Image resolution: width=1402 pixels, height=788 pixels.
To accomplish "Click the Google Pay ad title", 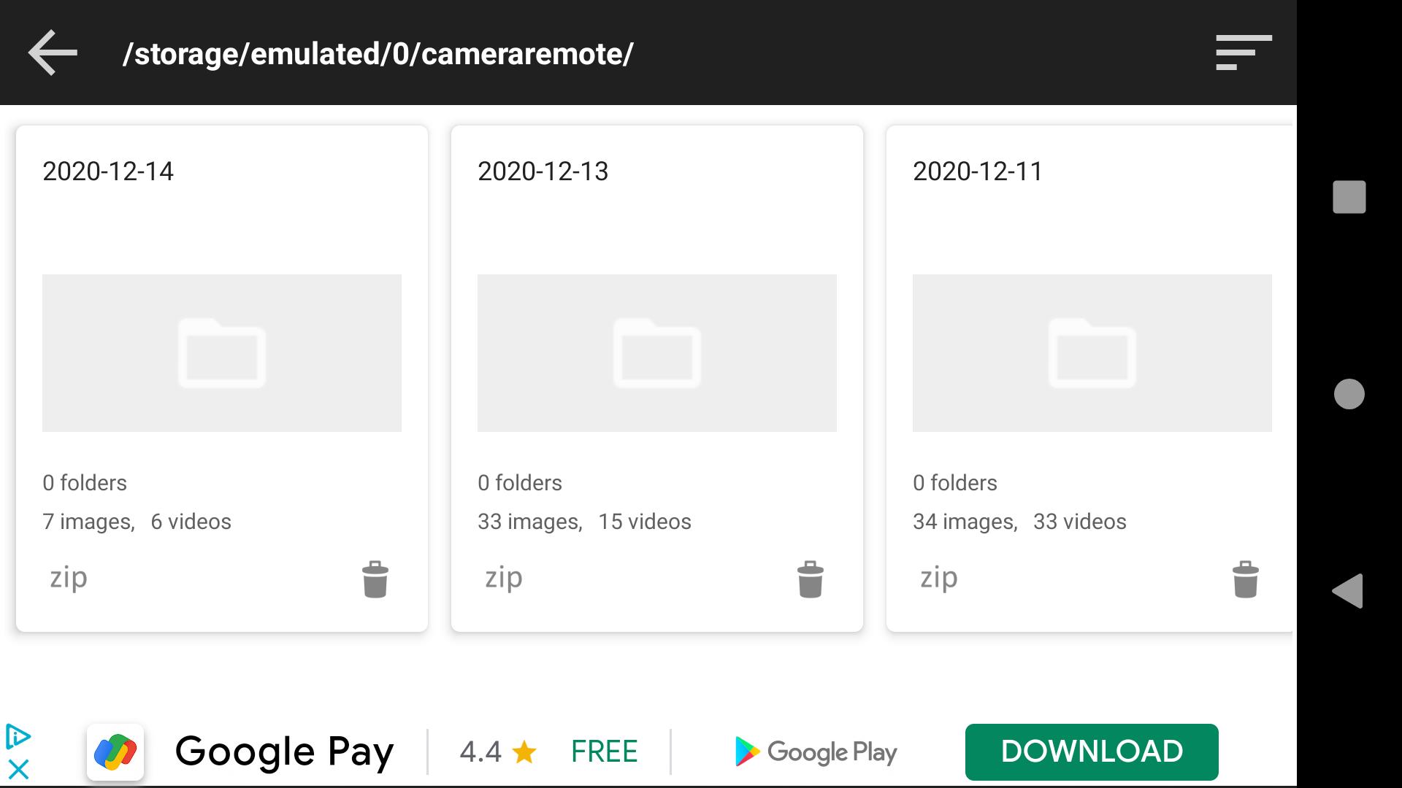I will pos(285,752).
